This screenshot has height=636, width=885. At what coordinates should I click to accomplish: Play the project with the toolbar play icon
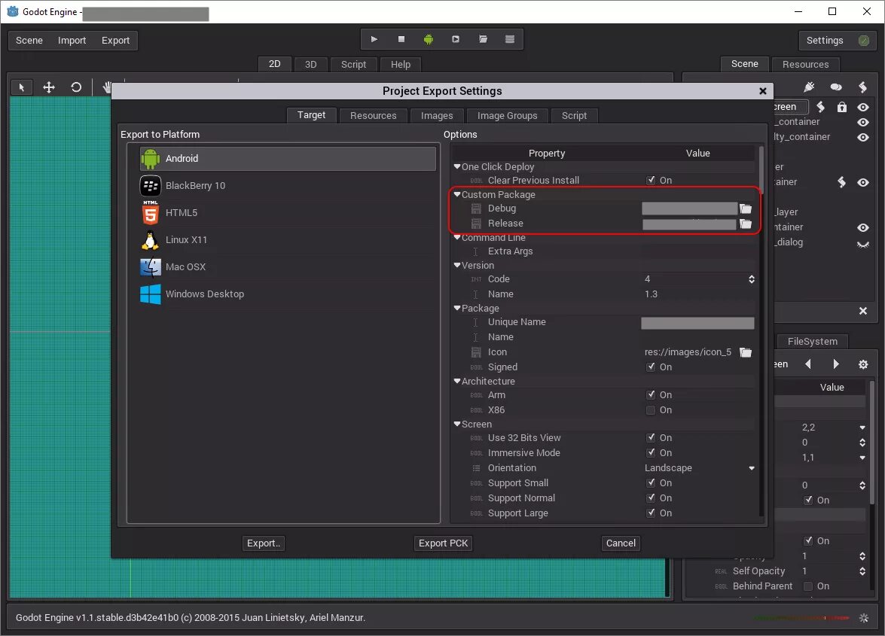pos(374,39)
